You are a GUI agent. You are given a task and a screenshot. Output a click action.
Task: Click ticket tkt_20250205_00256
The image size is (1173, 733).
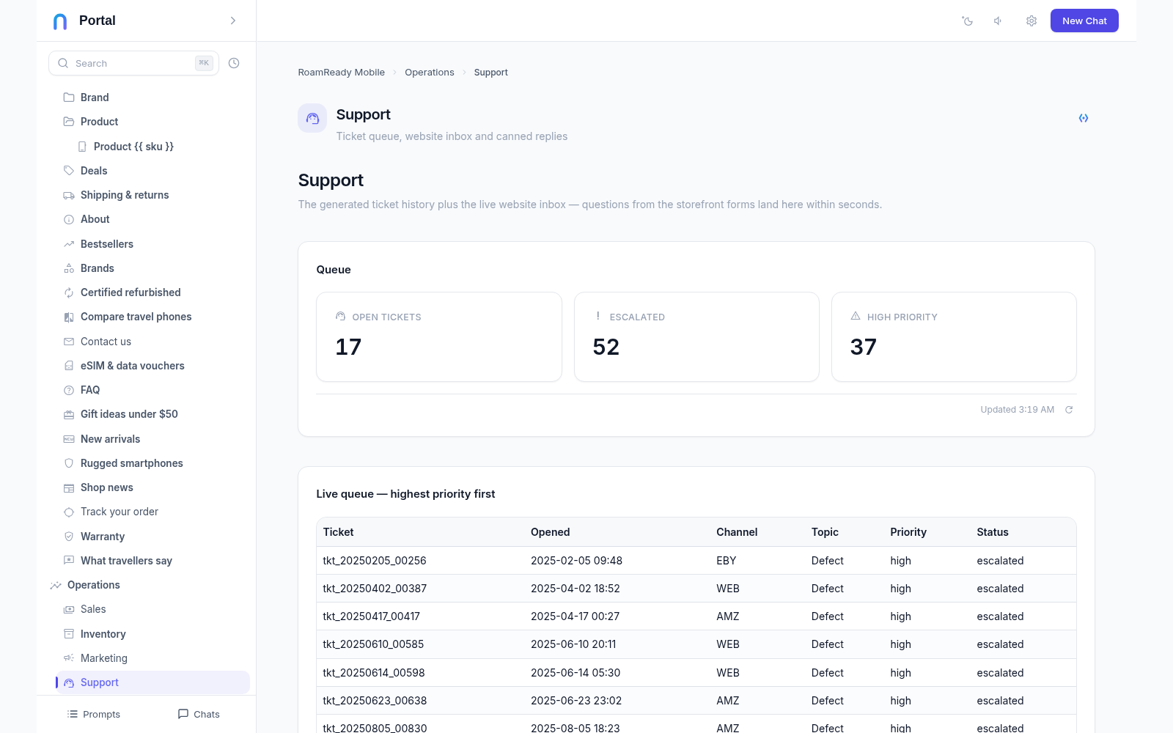[x=375, y=561]
